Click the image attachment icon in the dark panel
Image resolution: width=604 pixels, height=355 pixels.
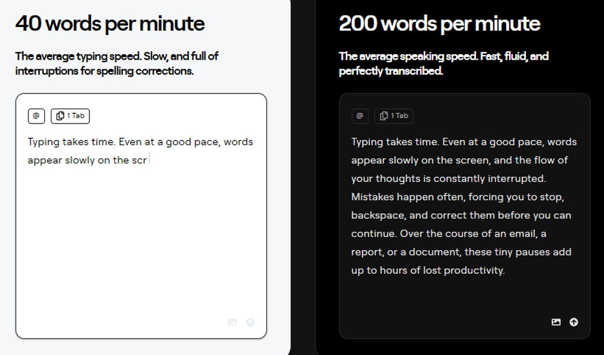pyautogui.click(x=556, y=322)
